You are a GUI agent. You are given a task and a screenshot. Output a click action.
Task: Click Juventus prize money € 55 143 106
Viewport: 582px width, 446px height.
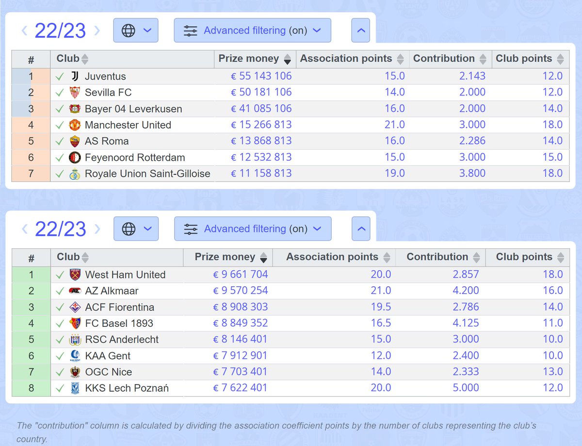pyautogui.click(x=261, y=76)
